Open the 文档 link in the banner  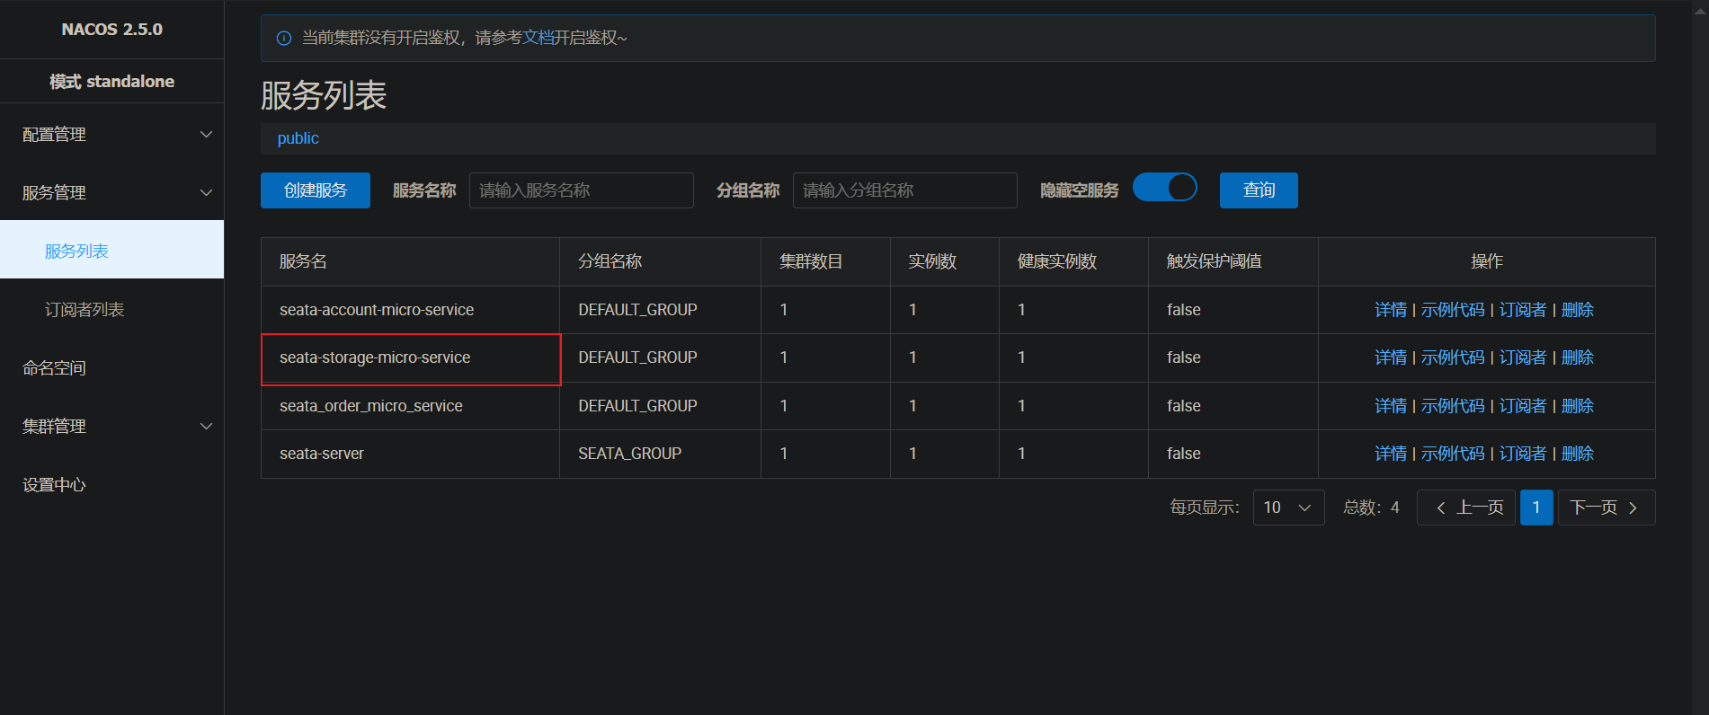coord(538,38)
